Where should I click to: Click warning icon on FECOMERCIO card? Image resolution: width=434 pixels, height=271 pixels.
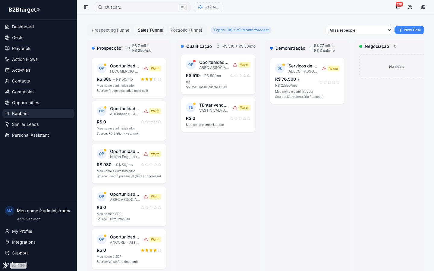pos(146,68)
